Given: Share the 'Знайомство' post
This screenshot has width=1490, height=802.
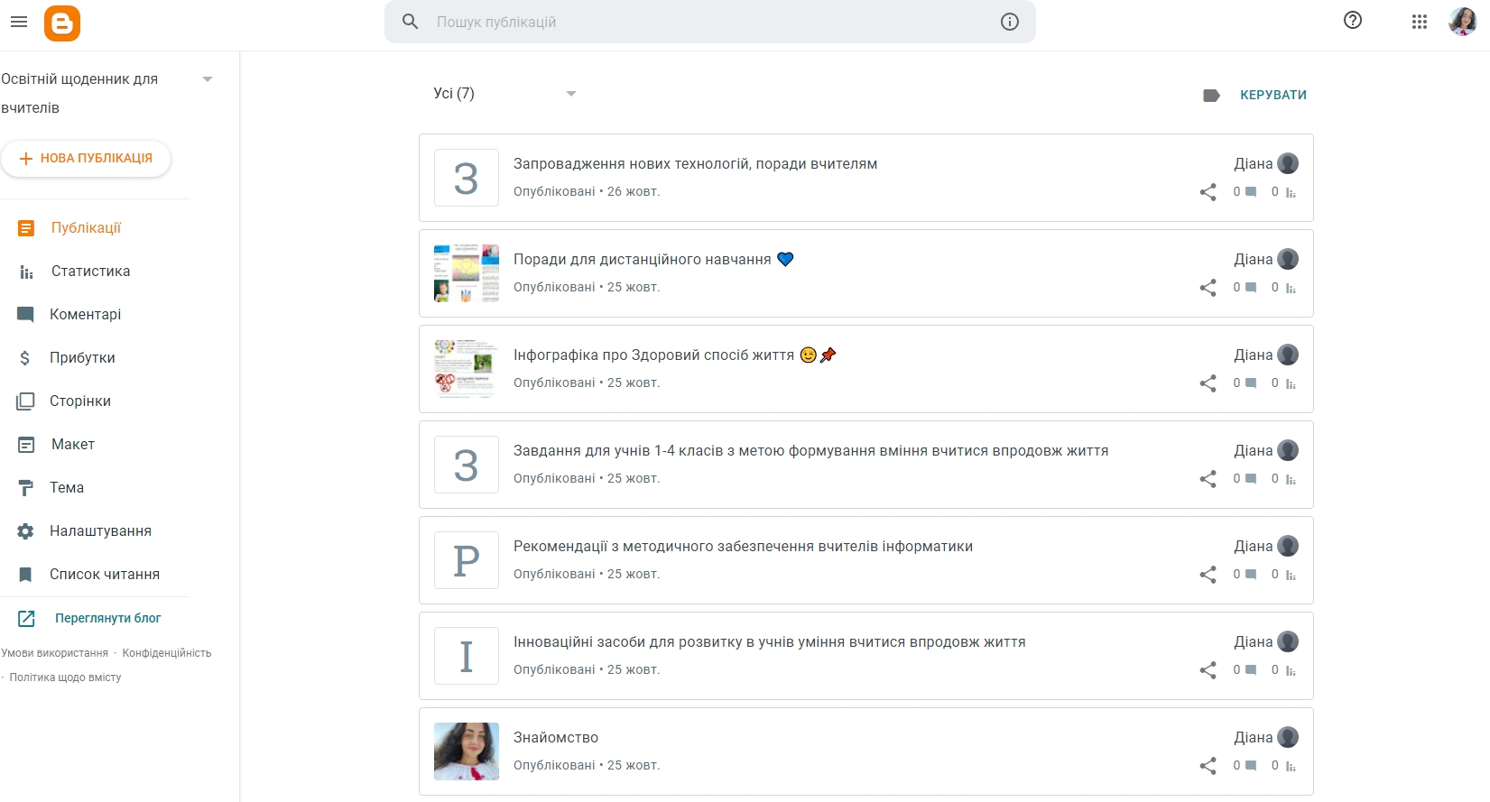Looking at the screenshot, I should pyautogui.click(x=1208, y=766).
